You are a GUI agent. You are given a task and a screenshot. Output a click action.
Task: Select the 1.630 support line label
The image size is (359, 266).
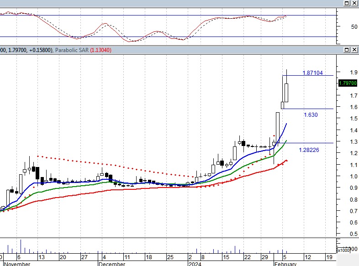coord(311,115)
